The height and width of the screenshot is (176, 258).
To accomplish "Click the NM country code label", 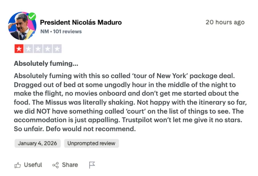I will pyautogui.click(x=44, y=31).
